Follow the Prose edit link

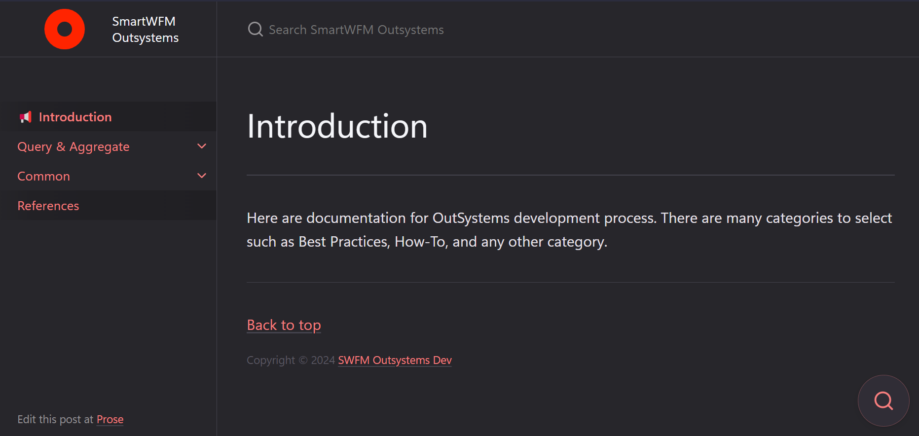coord(110,419)
